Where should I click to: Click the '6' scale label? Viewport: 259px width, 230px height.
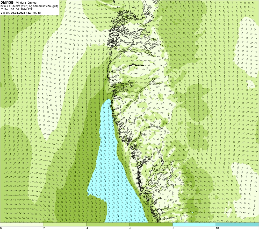point(130,228)
